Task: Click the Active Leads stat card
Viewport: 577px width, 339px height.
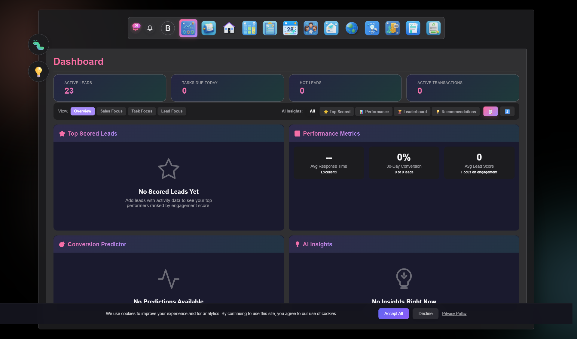Action: click(x=110, y=88)
